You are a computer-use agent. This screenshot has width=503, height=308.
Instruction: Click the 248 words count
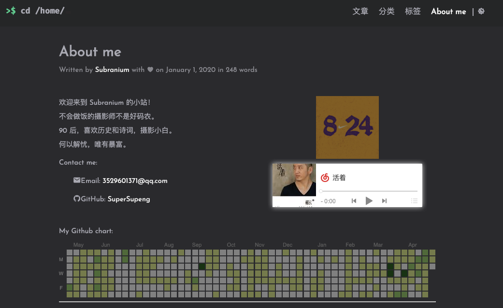click(x=241, y=70)
